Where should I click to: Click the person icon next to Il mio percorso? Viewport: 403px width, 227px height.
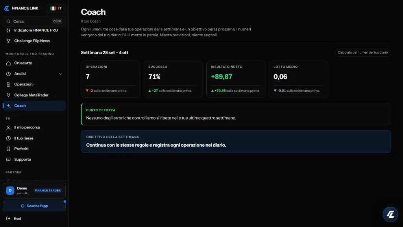pyautogui.click(x=9, y=128)
